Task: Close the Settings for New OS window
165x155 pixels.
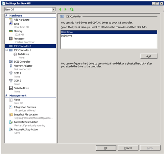Action: 161,3
